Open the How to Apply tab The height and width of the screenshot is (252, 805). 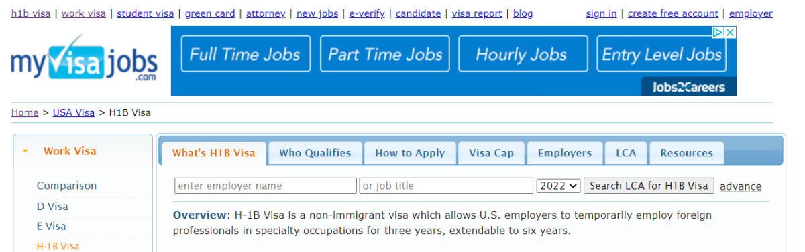pyautogui.click(x=410, y=153)
